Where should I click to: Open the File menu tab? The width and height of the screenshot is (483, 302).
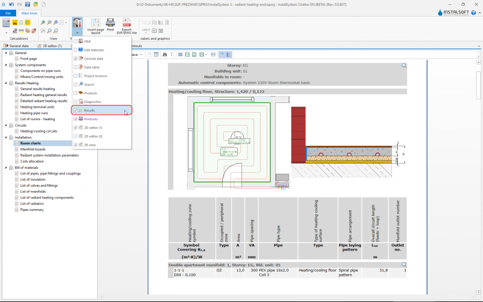coord(8,13)
